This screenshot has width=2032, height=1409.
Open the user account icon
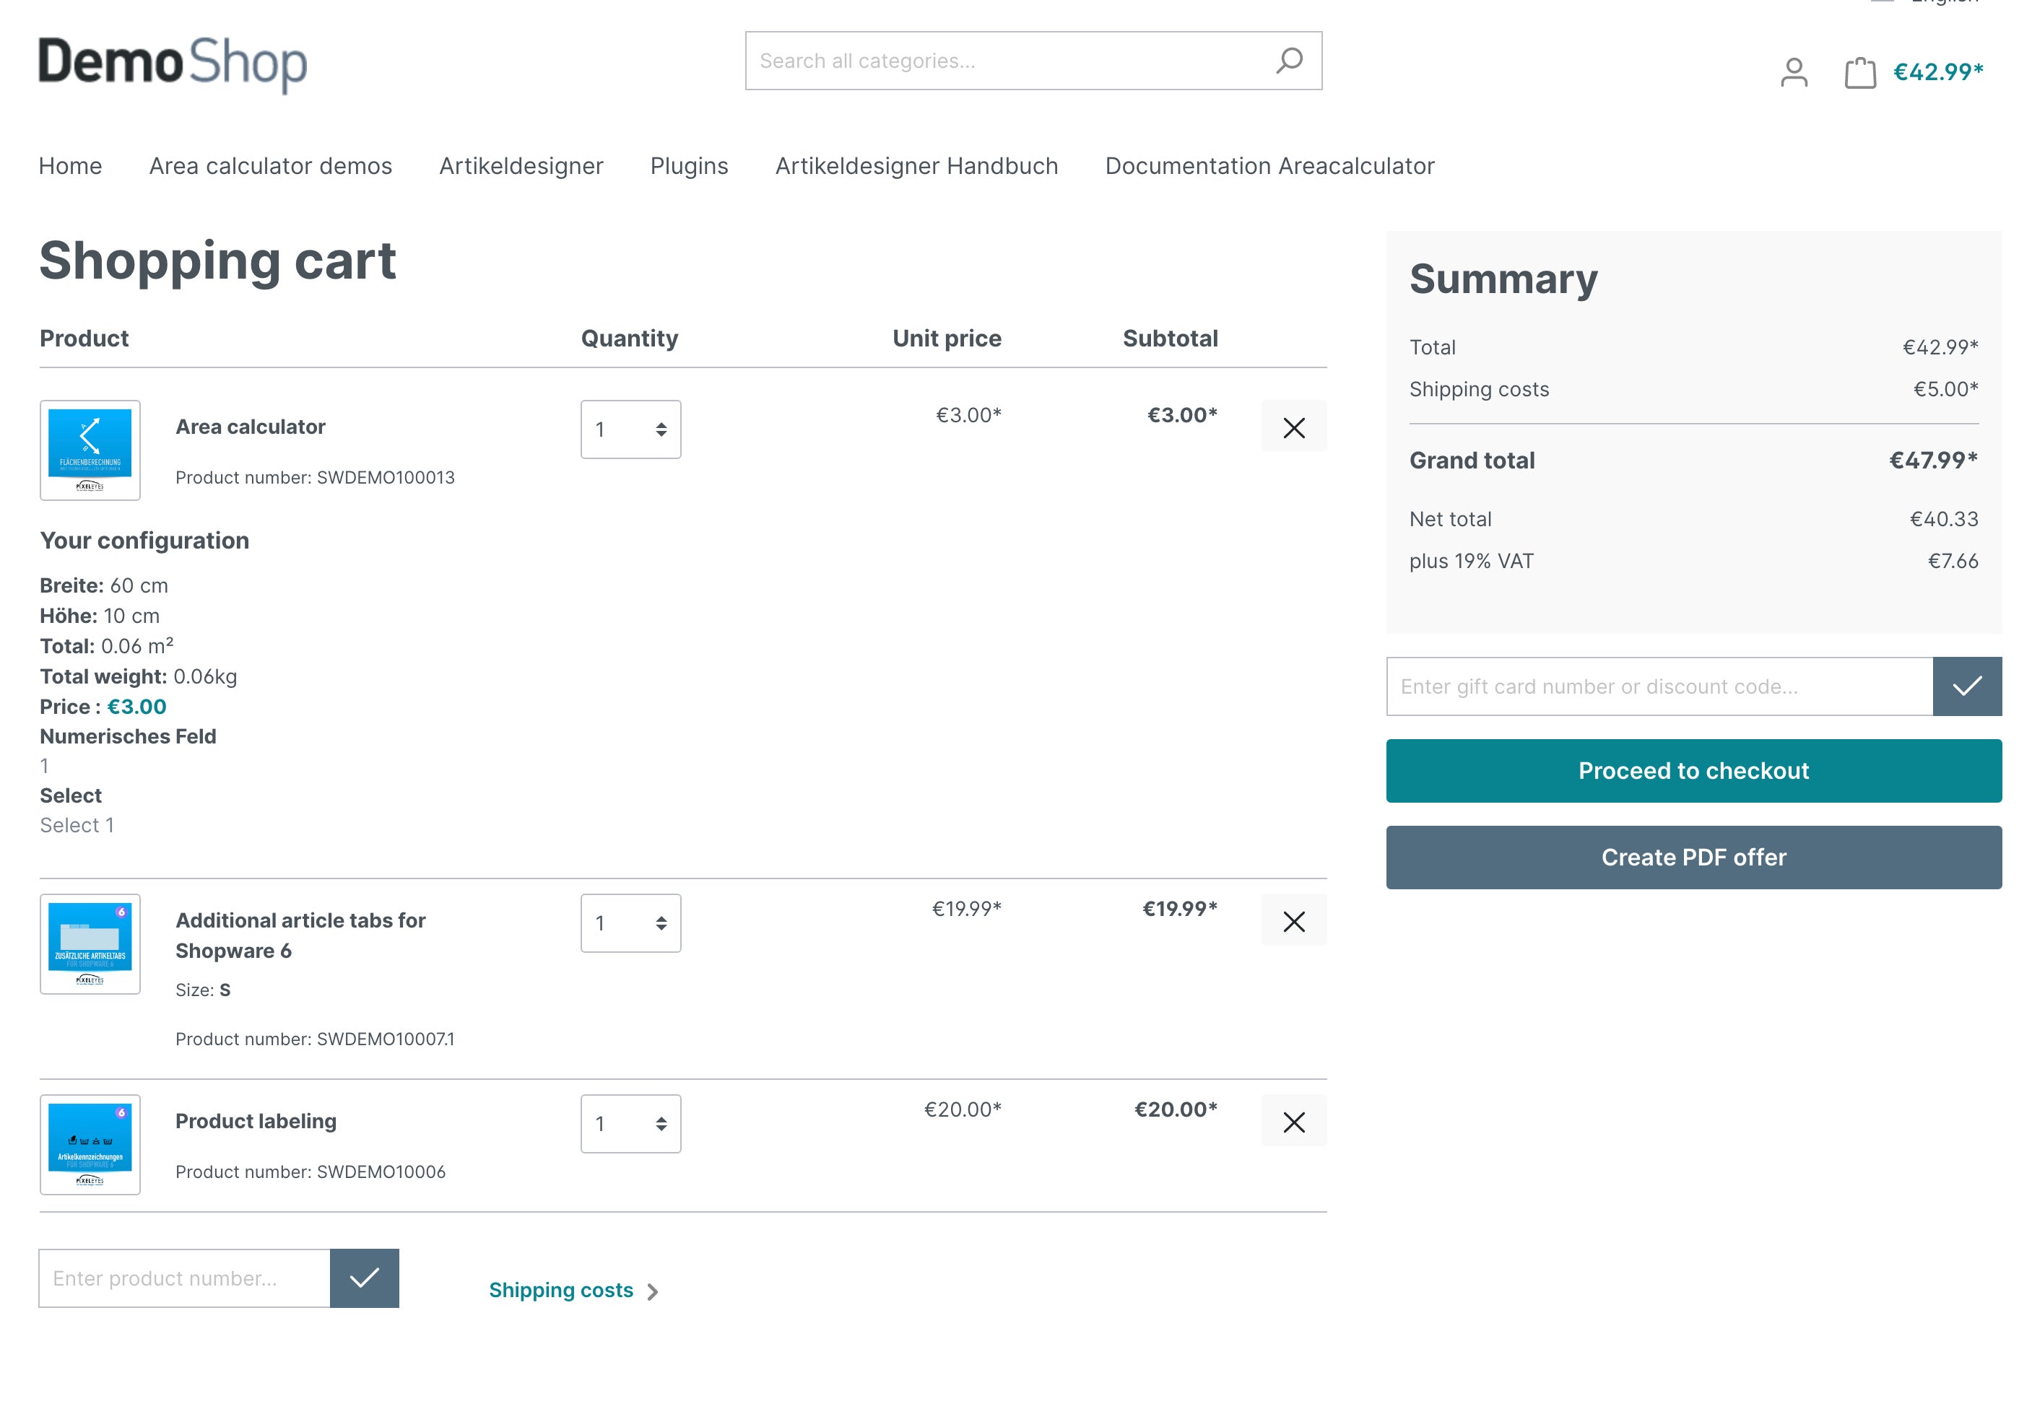click(1793, 72)
